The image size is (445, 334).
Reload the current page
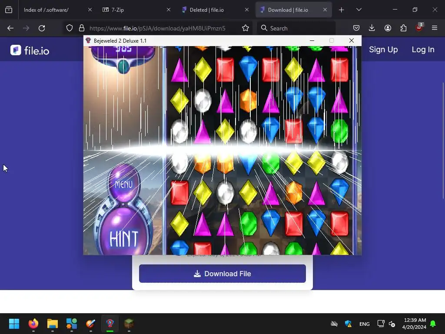(x=42, y=28)
